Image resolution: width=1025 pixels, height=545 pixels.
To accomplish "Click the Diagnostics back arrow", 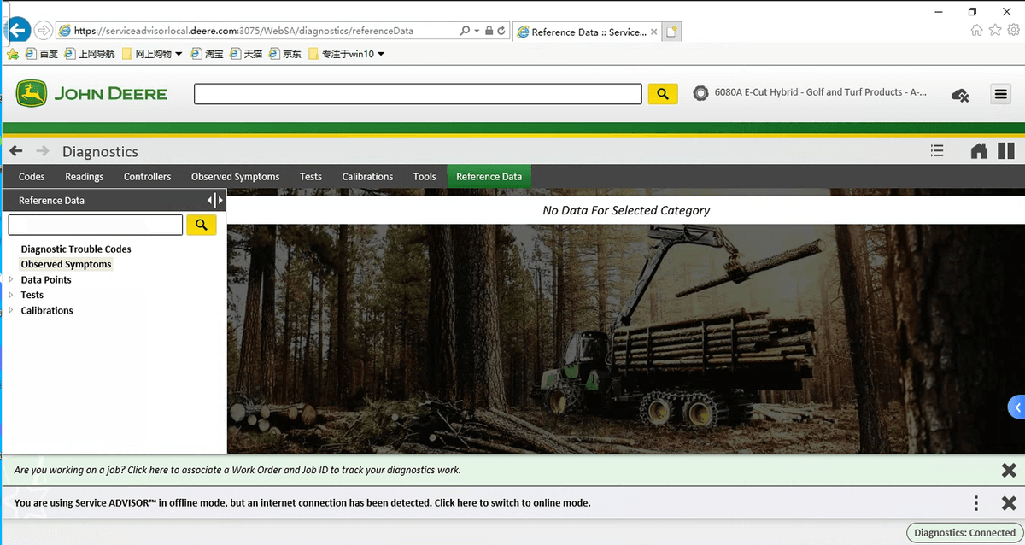I will (x=16, y=151).
